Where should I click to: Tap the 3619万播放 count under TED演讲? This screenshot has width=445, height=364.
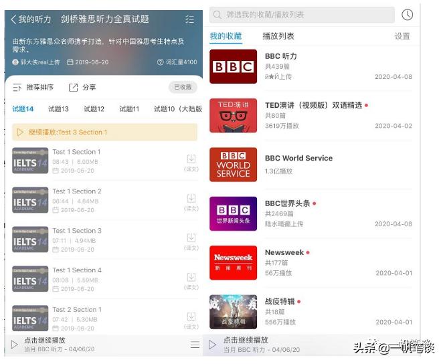282,126
